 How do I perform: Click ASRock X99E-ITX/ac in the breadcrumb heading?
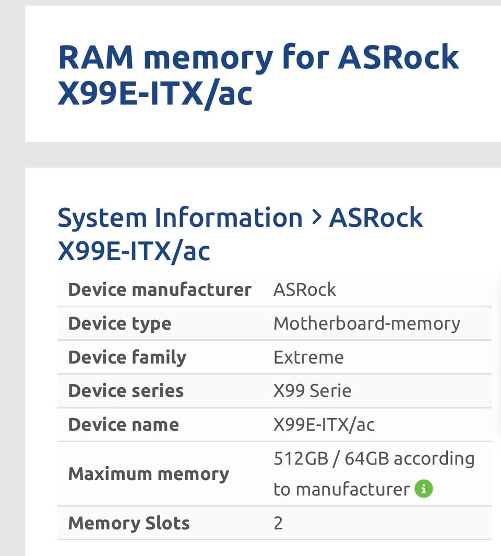pos(240,234)
